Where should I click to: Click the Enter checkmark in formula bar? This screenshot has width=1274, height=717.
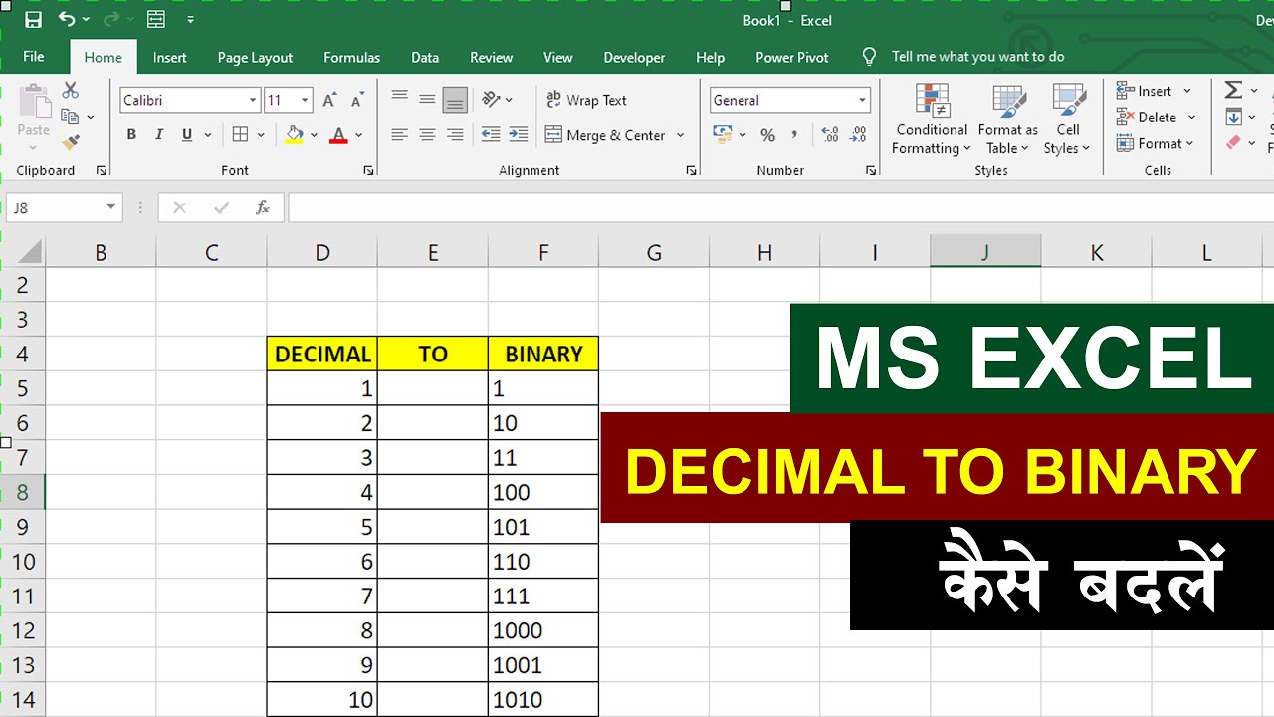coord(222,207)
